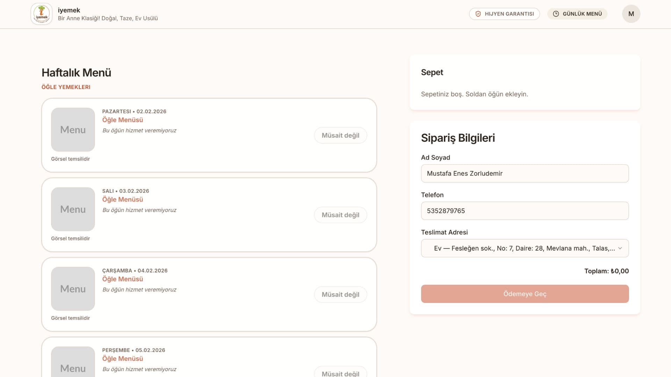Click the Hijyen Garantisi badge
The width and height of the screenshot is (671, 377).
coord(504,14)
